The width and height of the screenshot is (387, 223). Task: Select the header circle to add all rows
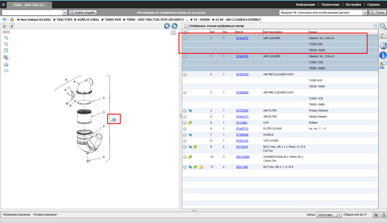185,32
